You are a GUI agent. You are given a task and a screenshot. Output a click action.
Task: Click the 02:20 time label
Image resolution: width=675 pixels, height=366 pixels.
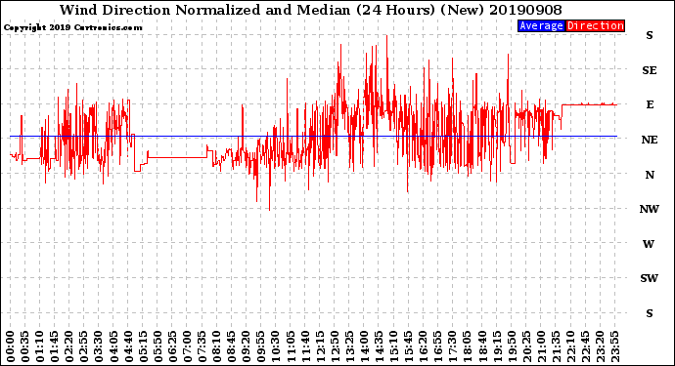(x=69, y=346)
